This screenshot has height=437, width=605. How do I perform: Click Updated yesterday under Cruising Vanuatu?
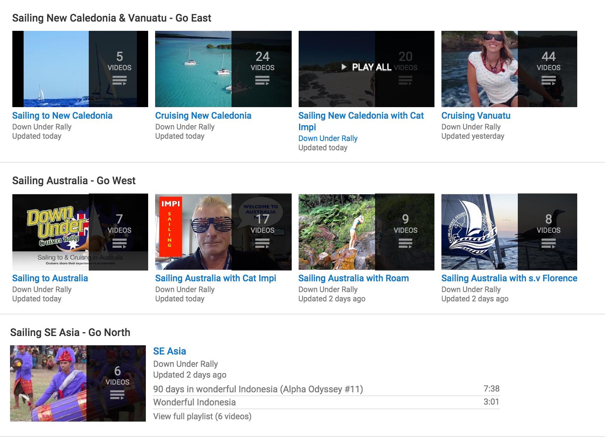point(473,136)
